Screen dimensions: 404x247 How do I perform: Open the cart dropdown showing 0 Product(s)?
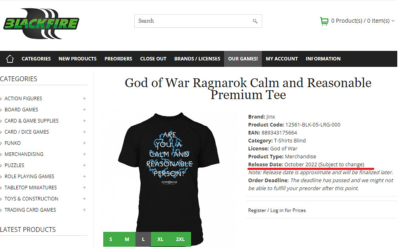(363, 21)
